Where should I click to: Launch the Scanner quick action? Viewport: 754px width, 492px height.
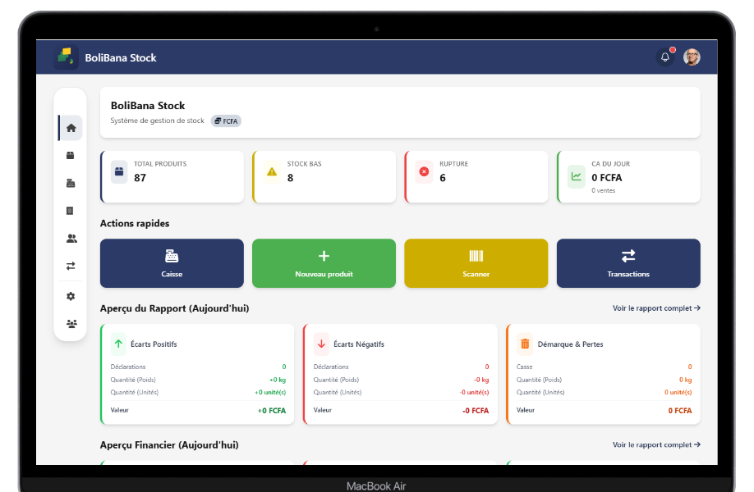pyautogui.click(x=476, y=263)
